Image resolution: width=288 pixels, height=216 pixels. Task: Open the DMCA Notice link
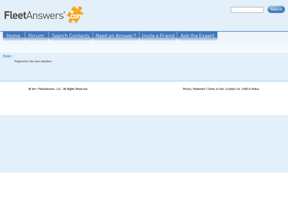pyautogui.click(x=251, y=89)
